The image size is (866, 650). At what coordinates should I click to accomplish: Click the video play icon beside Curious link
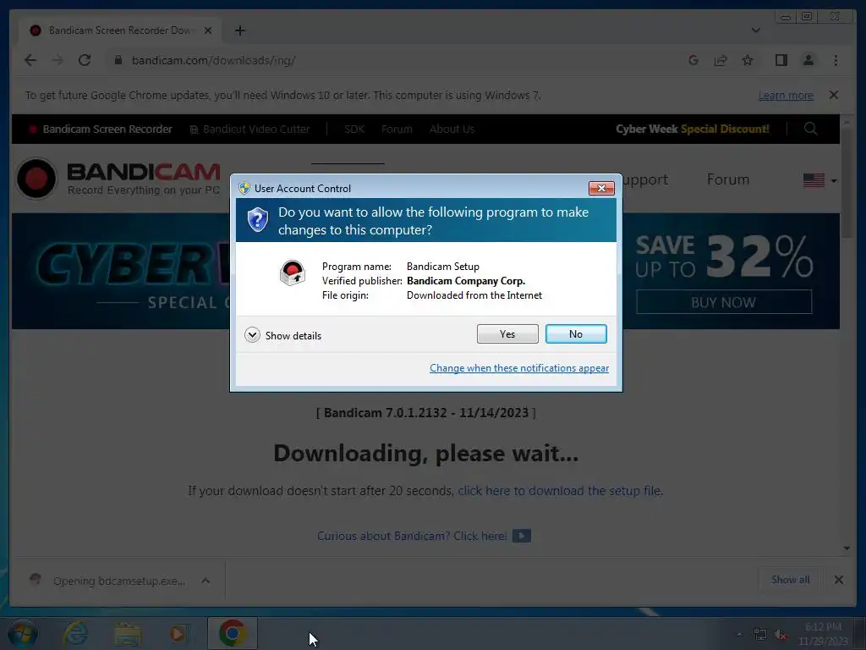point(521,536)
